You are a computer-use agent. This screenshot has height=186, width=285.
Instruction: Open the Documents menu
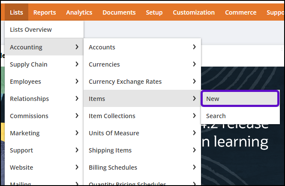[119, 12]
